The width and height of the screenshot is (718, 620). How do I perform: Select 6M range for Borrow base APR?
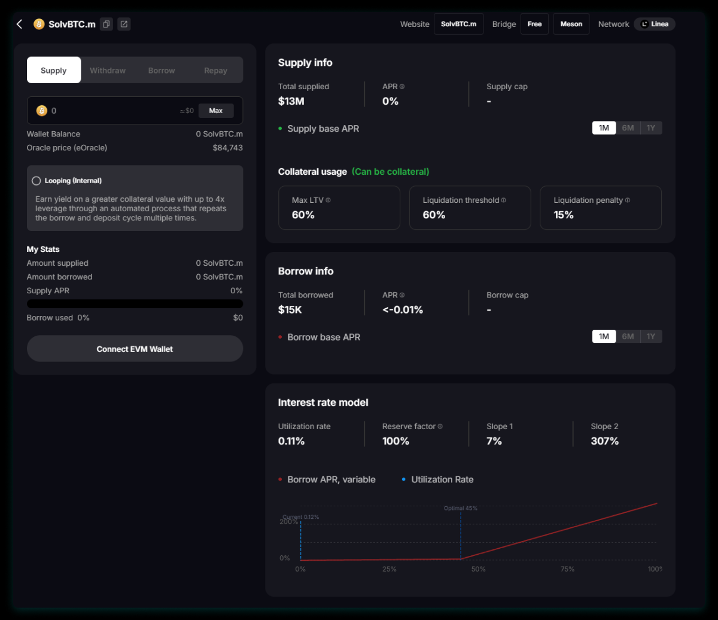click(x=628, y=336)
